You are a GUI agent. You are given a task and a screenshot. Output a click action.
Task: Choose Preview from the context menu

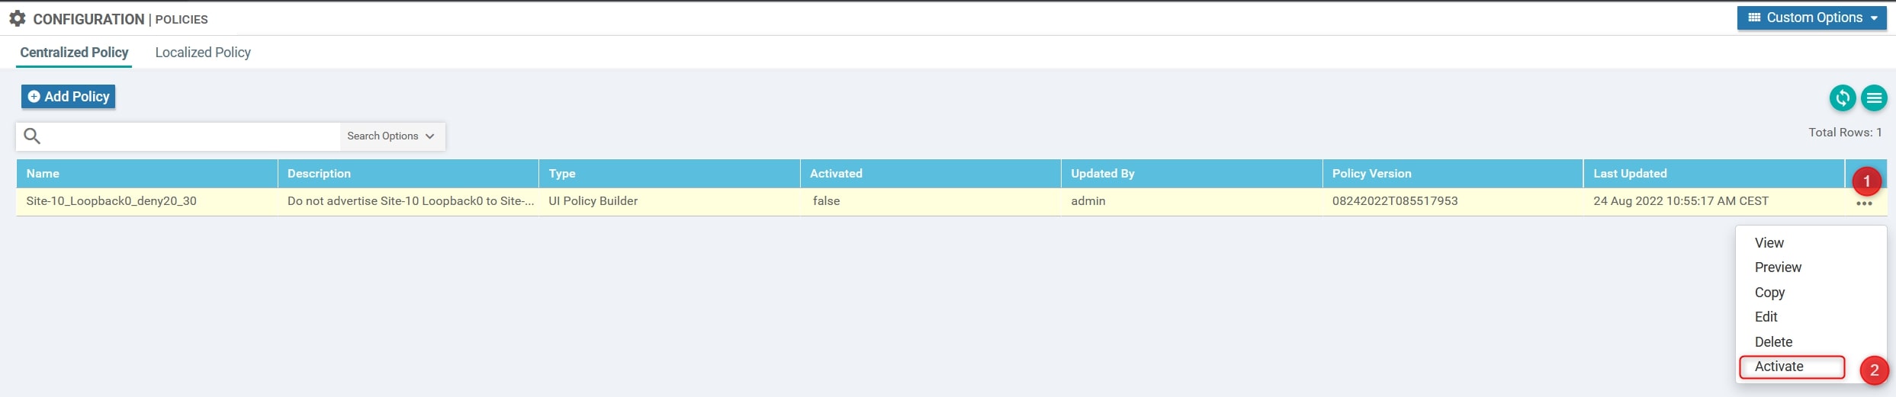(1778, 267)
